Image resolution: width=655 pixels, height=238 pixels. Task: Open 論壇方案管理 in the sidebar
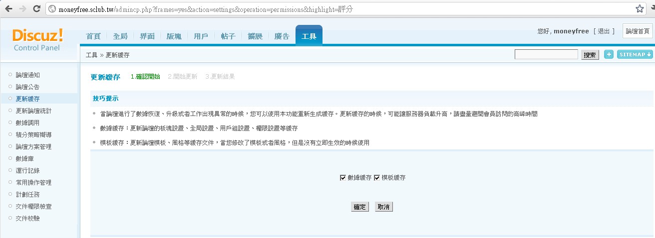point(34,147)
